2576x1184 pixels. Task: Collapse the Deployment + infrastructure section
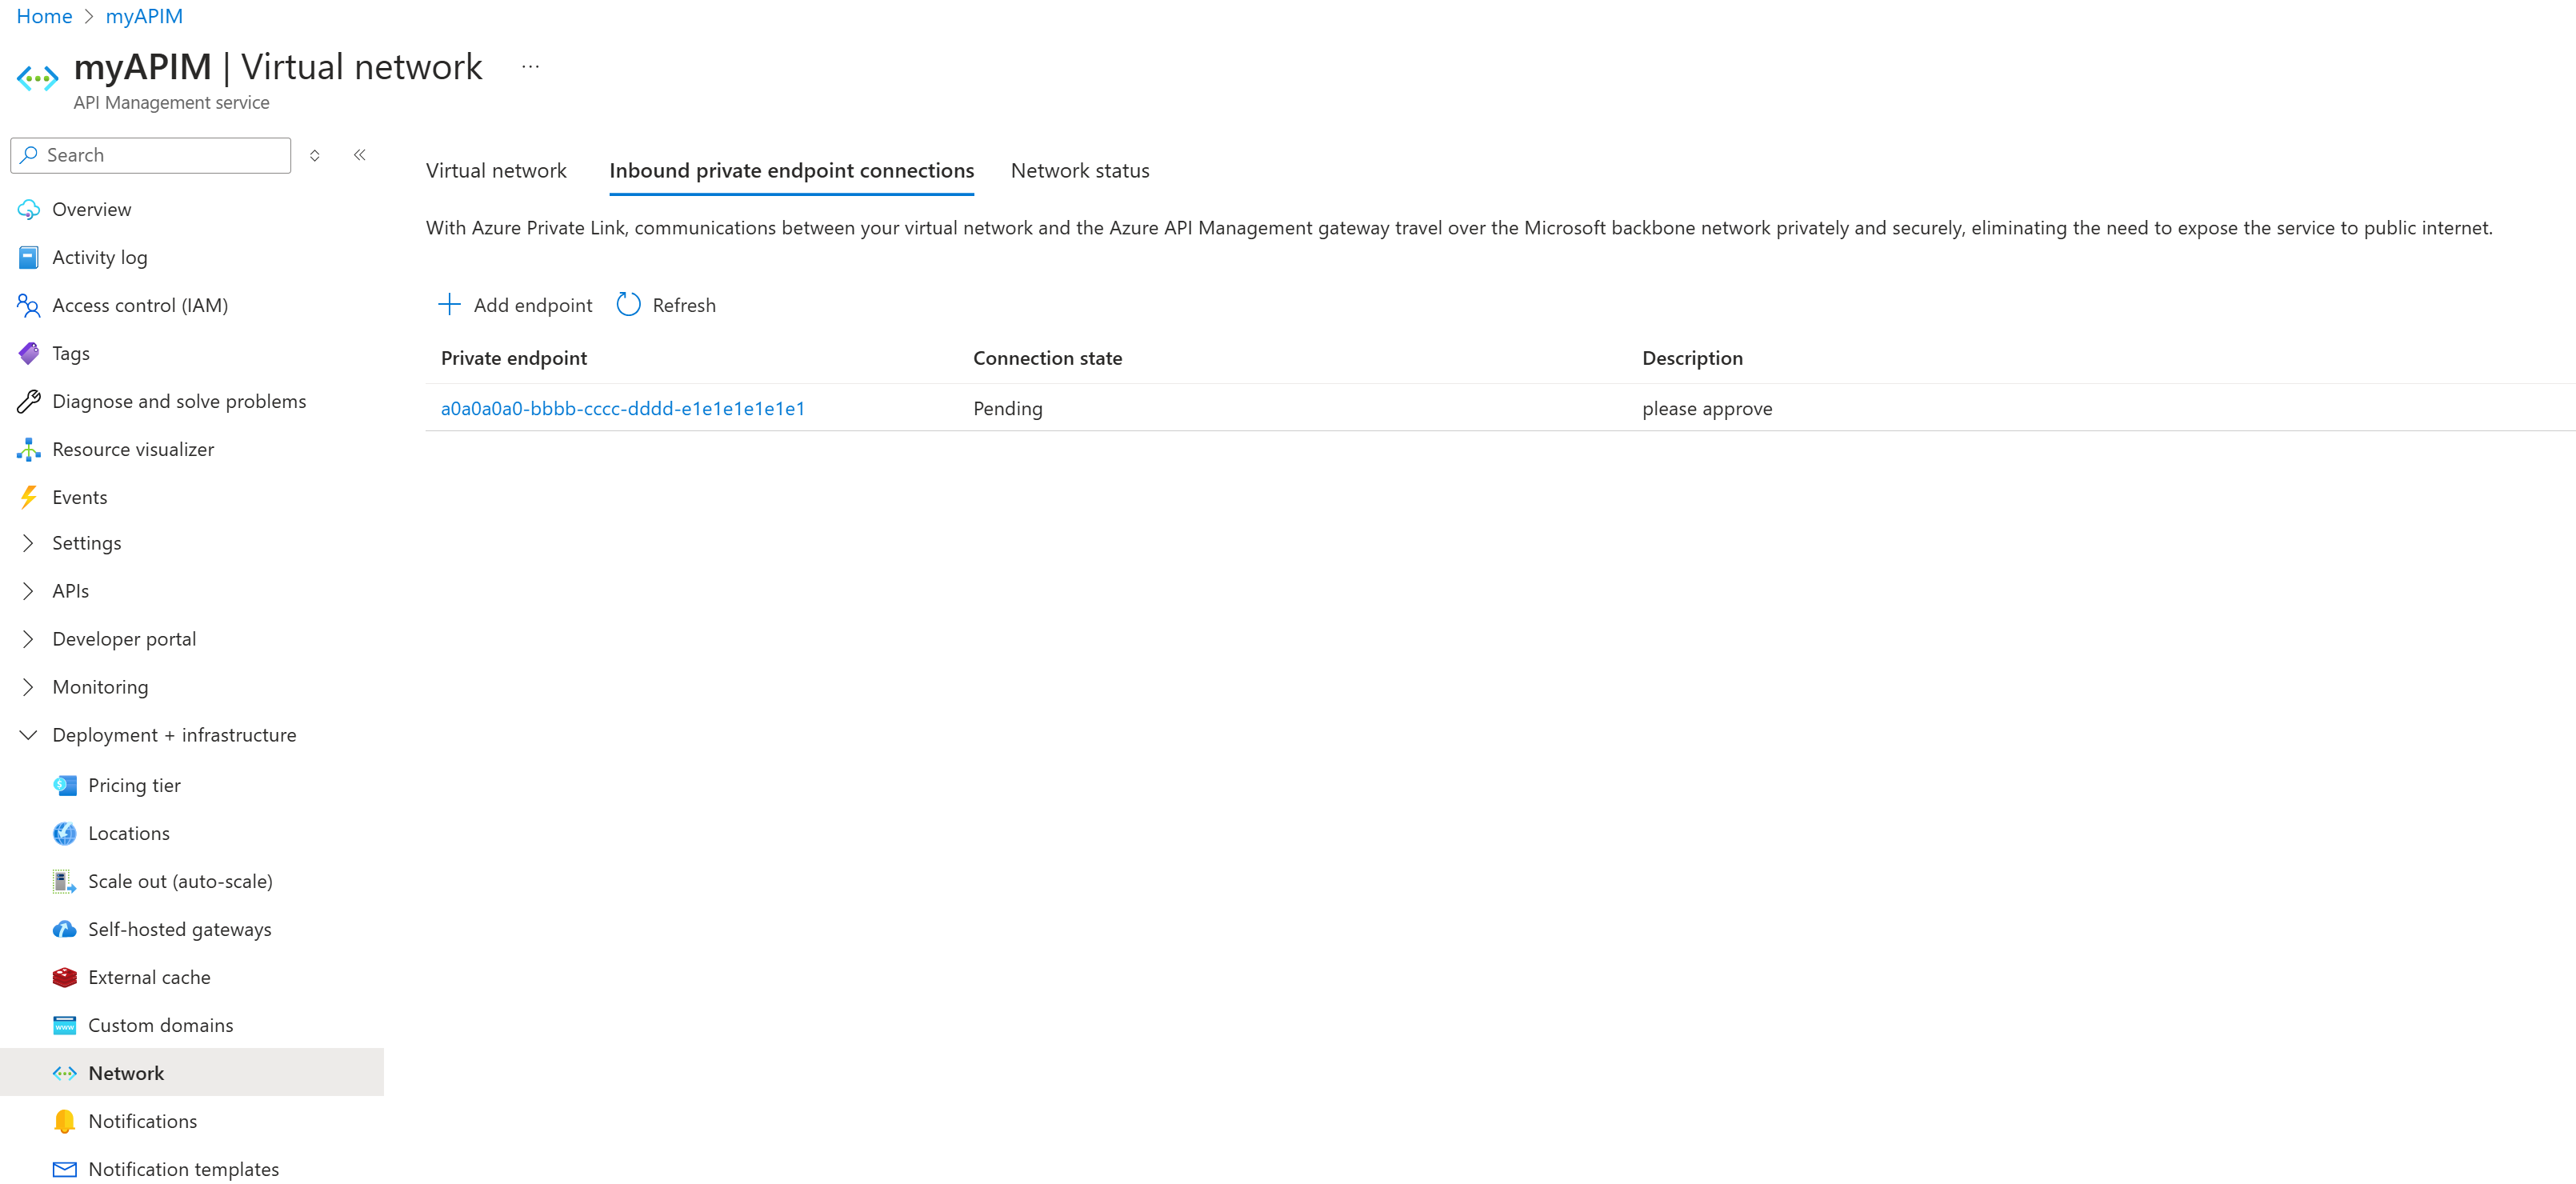click(28, 734)
